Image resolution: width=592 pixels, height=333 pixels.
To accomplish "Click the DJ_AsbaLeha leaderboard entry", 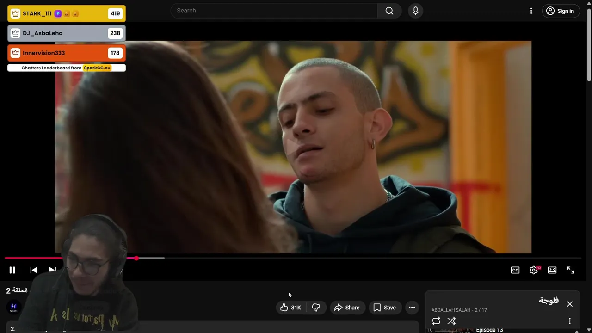I will (66, 33).
